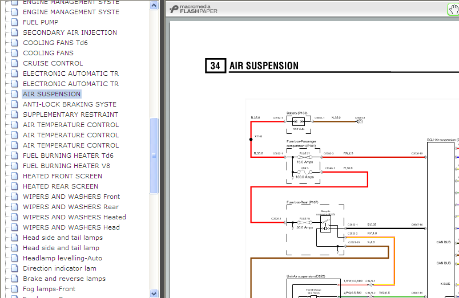Screen dimensions: 459x298
Task: Click the document icon next to Fog lamps-Front
Action: coord(15,289)
